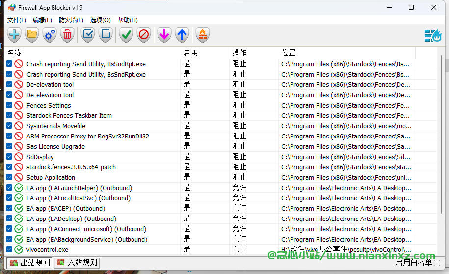The image size is (449, 274).
Task: Click blocked icon of Sas License Upgrade row
Action: 19,146
